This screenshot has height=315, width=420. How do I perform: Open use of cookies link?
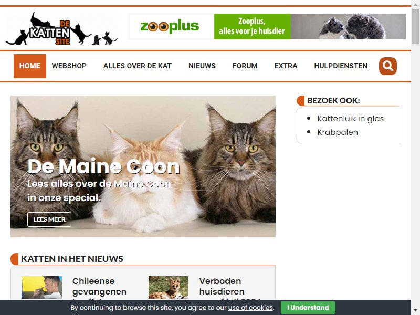coord(250,308)
